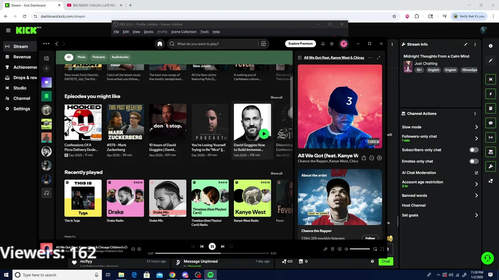This screenshot has width=499, height=280.
Task: Mute Spotify volume speaker icon
Action: tap(346, 249)
